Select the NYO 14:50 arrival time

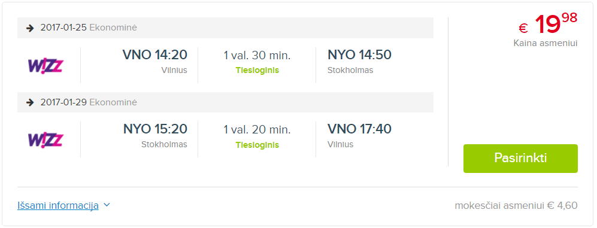(x=359, y=55)
